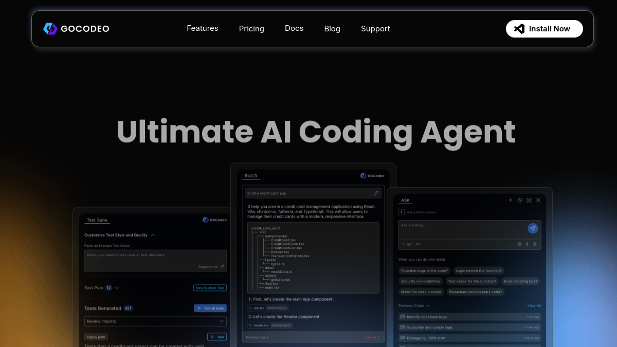Run the Happy path test

[217, 337]
